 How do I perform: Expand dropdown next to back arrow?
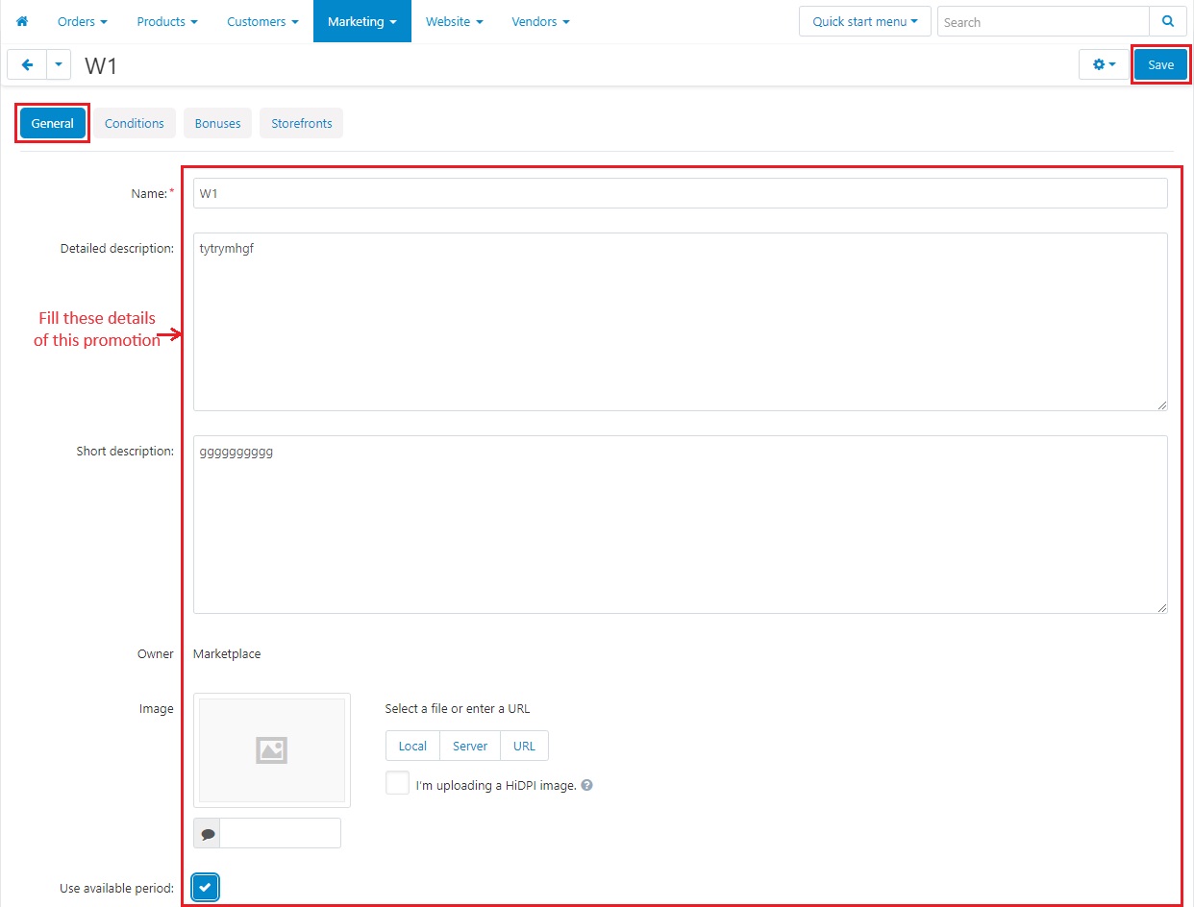59,64
